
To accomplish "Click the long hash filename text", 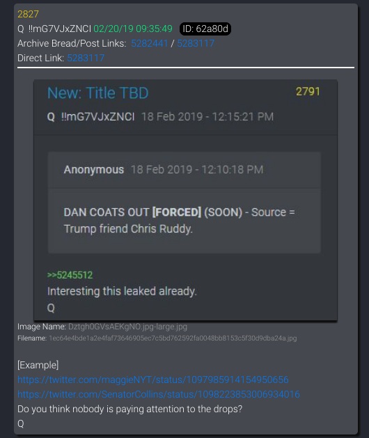I will pos(173,338).
